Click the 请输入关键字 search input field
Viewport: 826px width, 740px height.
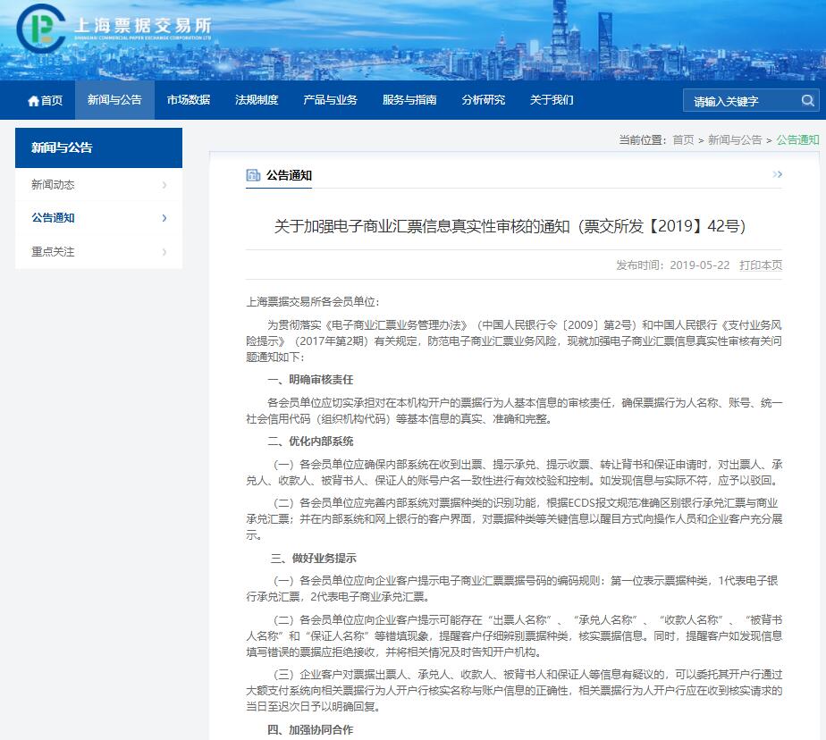[737, 100]
